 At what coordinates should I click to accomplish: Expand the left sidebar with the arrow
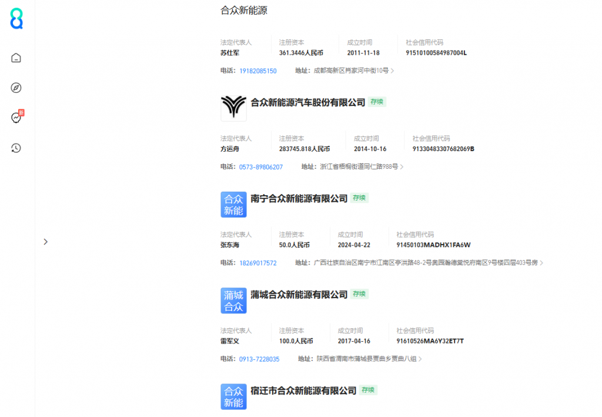coord(46,242)
